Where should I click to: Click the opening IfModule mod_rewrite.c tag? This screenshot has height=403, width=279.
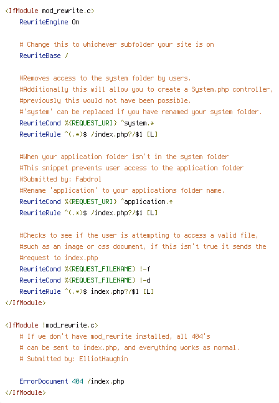50,11
